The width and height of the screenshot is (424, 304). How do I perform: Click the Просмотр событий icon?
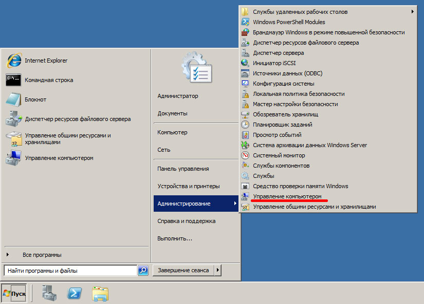245,135
